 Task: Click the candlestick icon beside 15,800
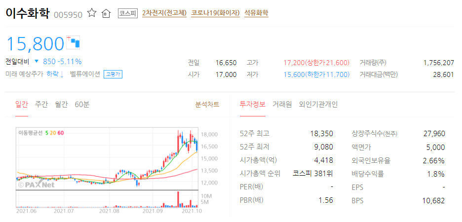[x=73, y=42]
